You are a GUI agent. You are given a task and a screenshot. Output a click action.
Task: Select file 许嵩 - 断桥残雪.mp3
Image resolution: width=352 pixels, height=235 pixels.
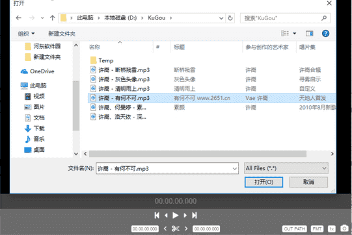tap(120, 70)
